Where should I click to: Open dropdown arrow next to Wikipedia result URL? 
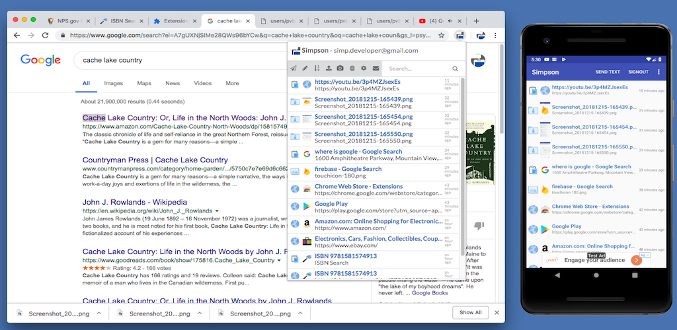(217, 211)
